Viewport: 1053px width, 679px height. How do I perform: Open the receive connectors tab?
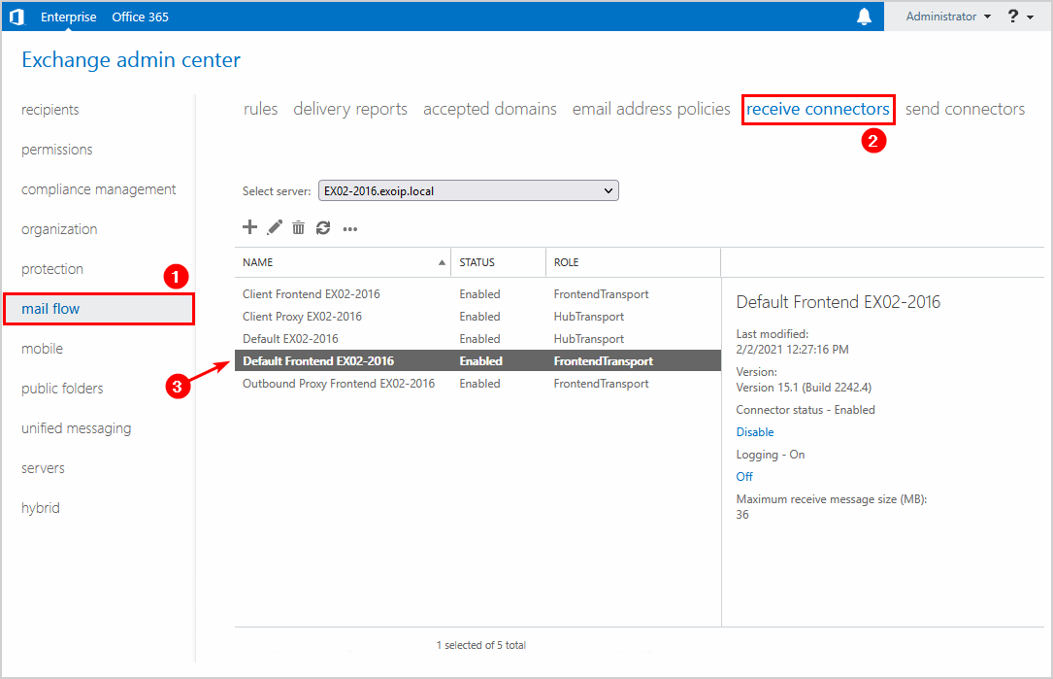click(818, 109)
